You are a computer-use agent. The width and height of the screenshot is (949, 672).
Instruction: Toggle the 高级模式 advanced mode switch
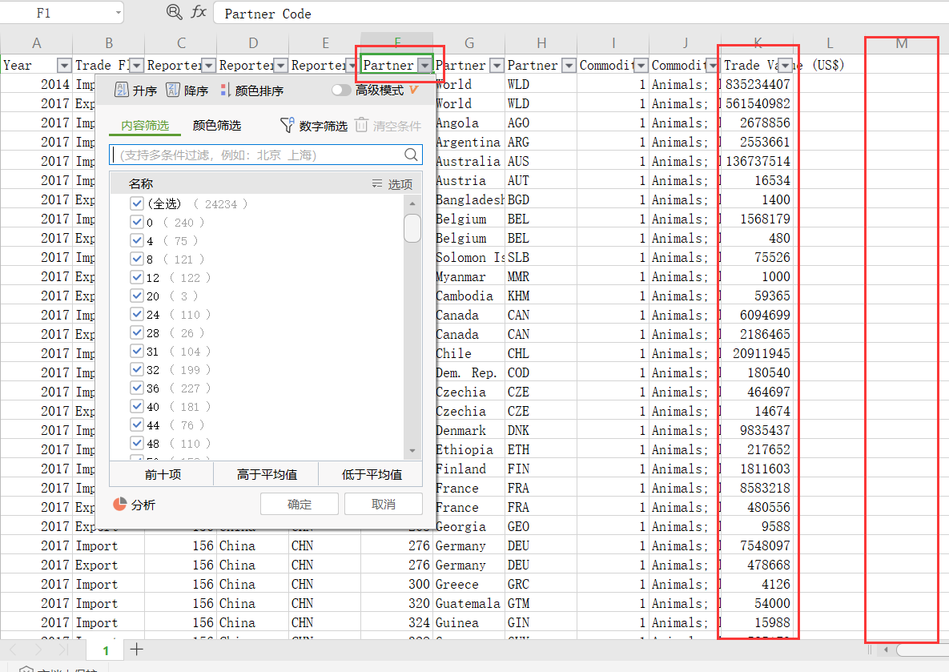(x=341, y=91)
